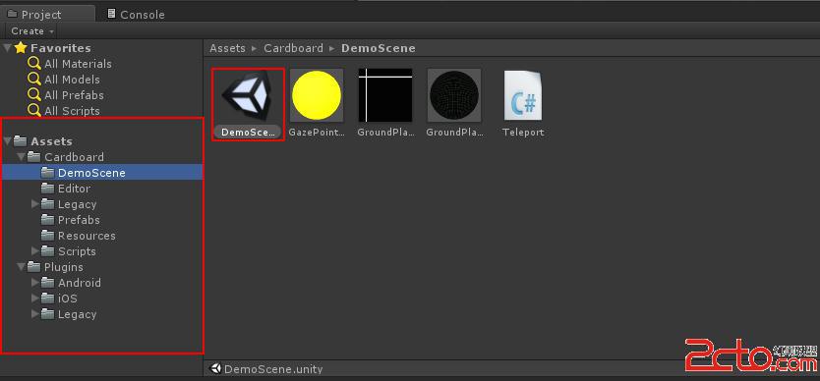Viewport: 820px width, 381px height.
Task: Select the Prefabs folder
Action: 79,220
